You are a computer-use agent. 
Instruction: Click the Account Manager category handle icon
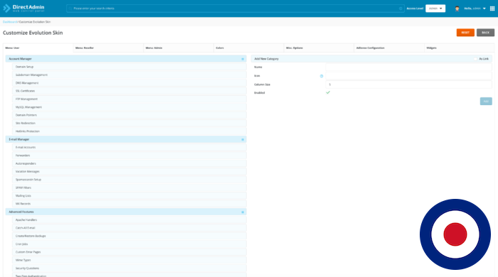243,59
